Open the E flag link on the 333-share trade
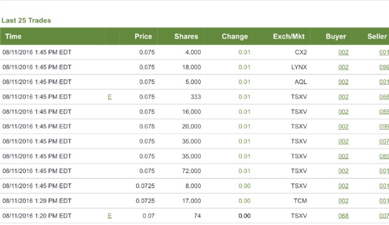 click(109, 97)
